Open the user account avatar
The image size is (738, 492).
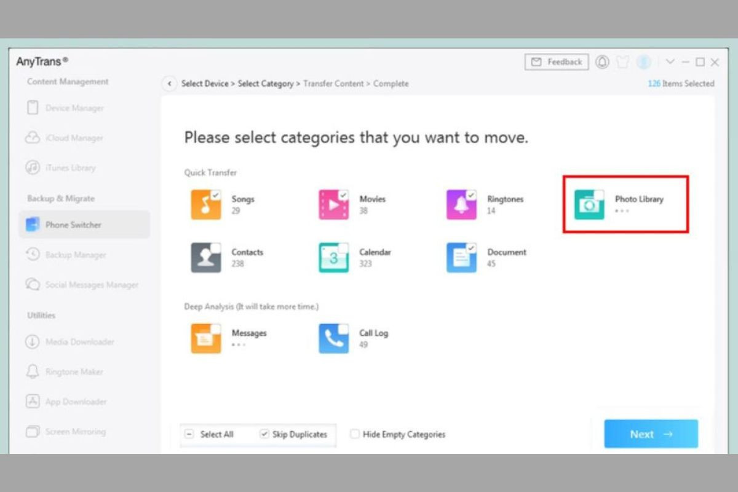point(644,62)
